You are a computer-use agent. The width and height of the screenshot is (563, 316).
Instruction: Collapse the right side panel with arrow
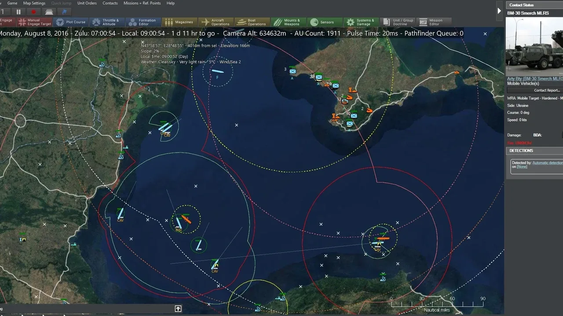pos(499,11)
